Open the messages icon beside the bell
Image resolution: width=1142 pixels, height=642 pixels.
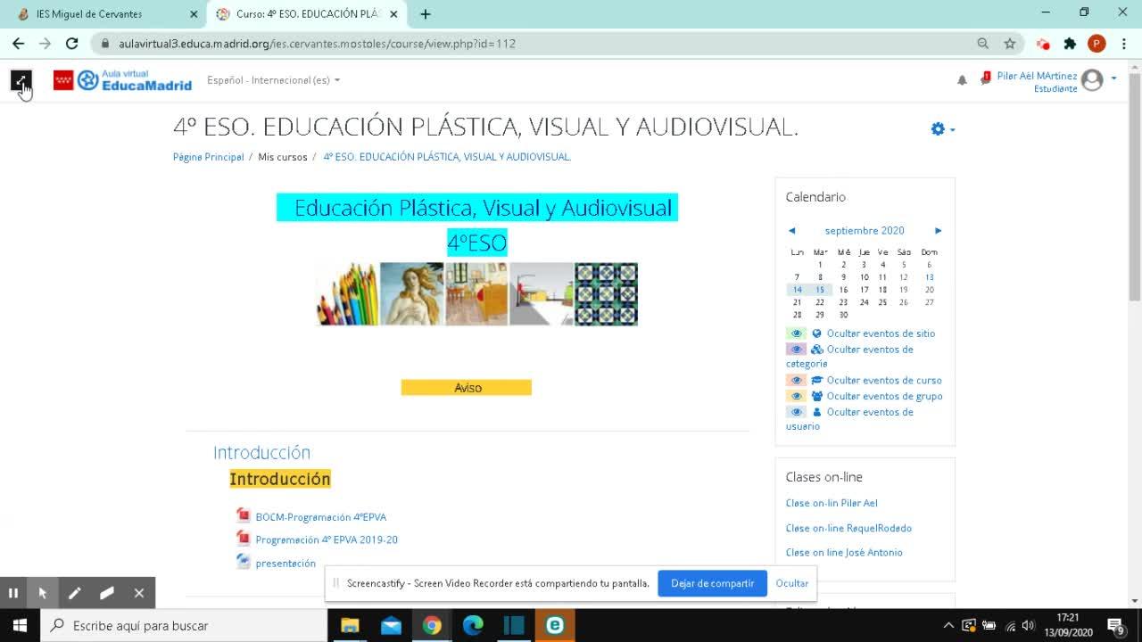point(985,79)
